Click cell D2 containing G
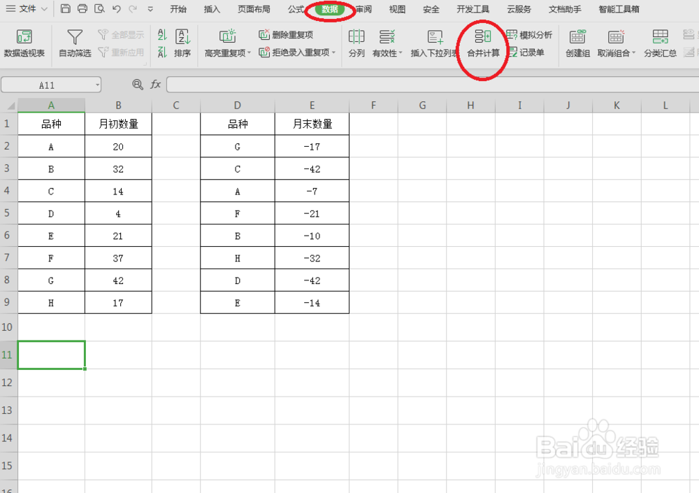The height and width of the screenshot is (493, 699). (x=238, y=146)
